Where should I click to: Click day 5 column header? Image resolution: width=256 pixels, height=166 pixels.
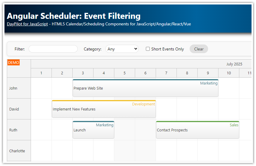(x=124, y=73)
